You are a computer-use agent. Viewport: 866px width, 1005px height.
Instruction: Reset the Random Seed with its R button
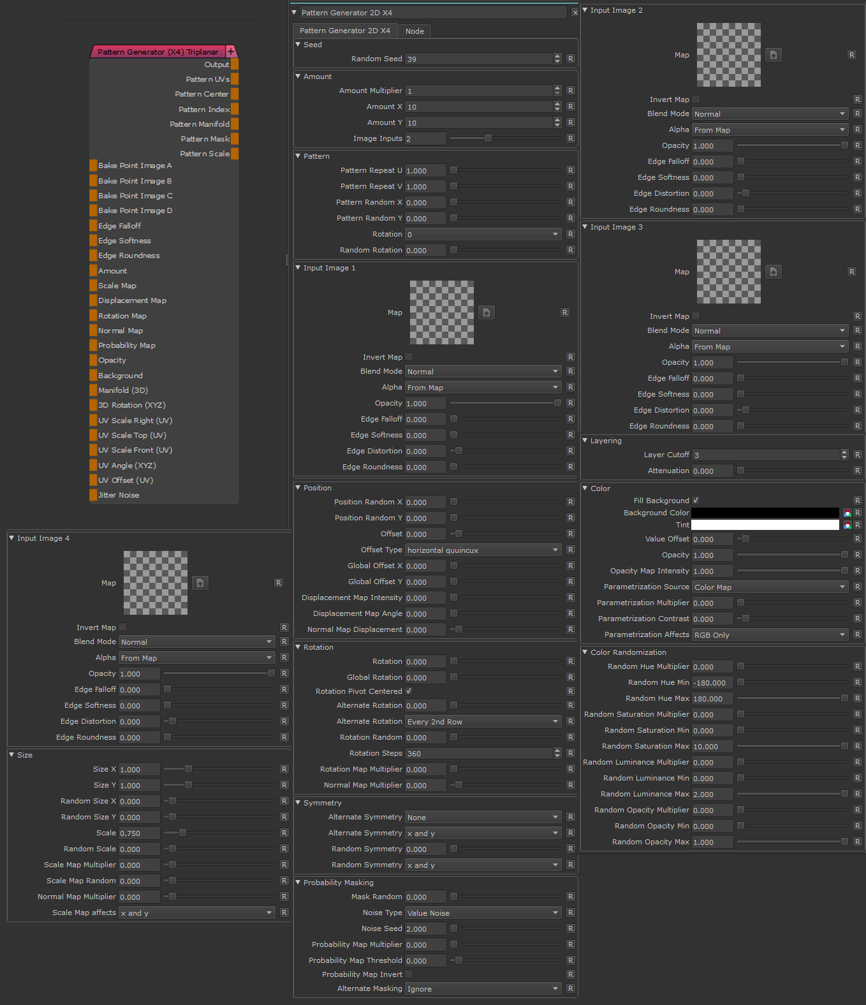point(571,59)
